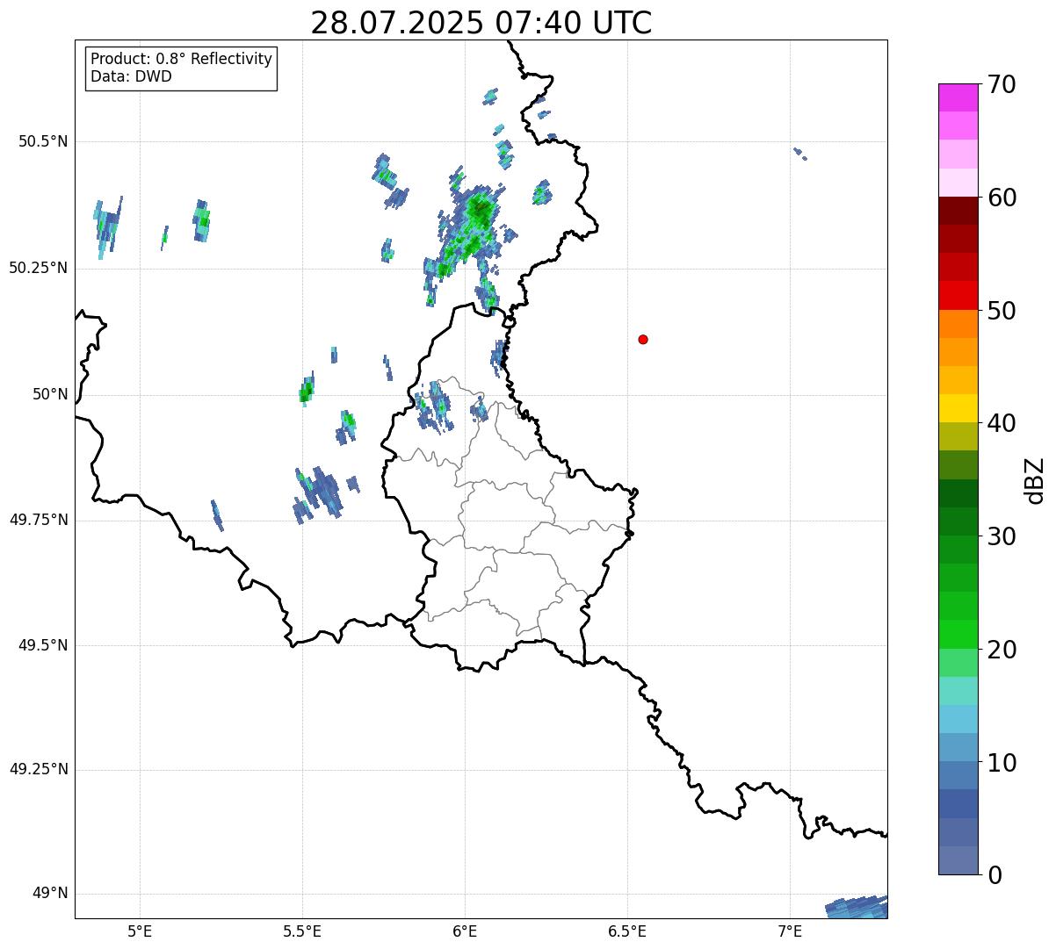Image resolution: width=1056 pixels, height=949 pixels.
Task: Click the red location marker dot
Action: pyautogui.click(x=643, y=339)
